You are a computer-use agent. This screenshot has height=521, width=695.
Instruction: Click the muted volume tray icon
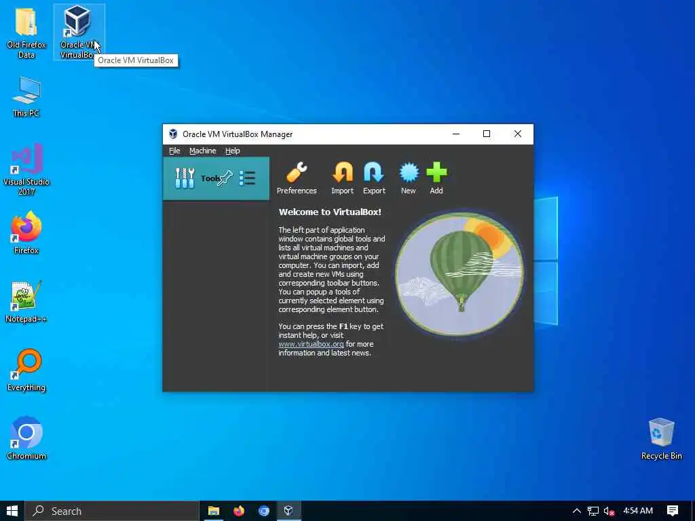pyautogui.click(x=609, y=511)
